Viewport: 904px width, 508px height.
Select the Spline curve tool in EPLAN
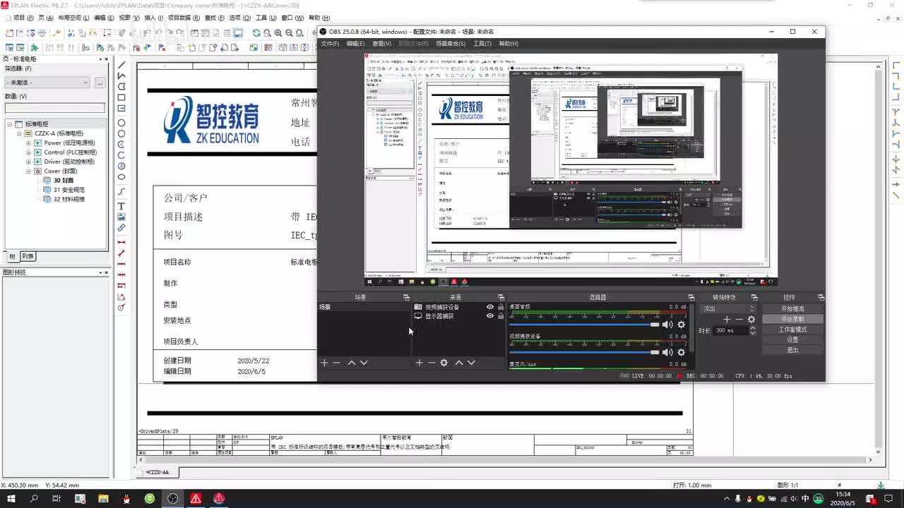pos(121,191)
